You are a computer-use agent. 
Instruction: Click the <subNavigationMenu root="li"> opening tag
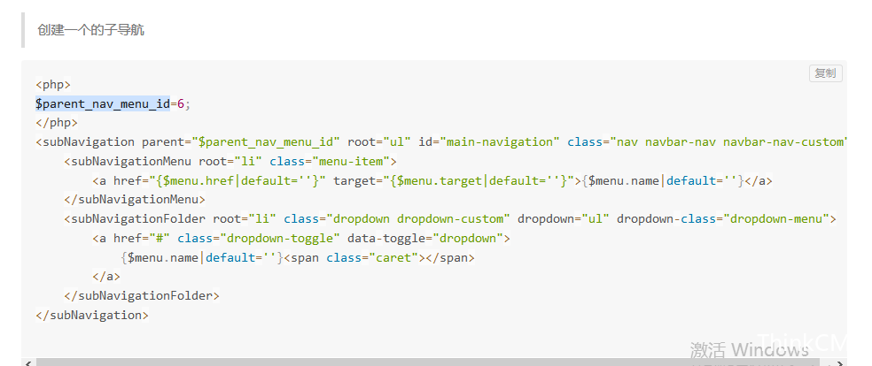coord(230,162)
